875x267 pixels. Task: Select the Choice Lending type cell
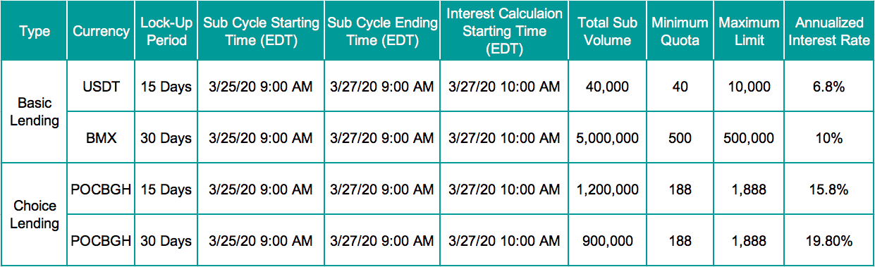pos(35,215)
